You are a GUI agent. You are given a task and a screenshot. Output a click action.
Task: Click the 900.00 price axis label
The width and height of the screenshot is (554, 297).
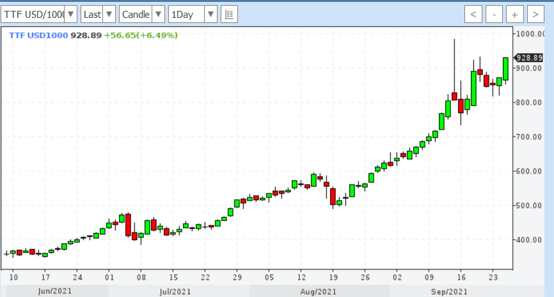click(x=528, y=68)
